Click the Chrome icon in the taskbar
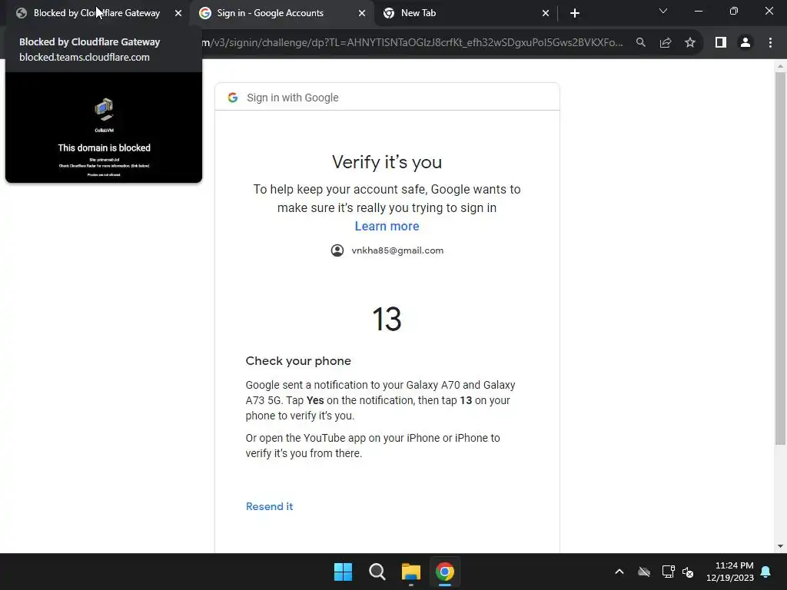 [445, 572]
